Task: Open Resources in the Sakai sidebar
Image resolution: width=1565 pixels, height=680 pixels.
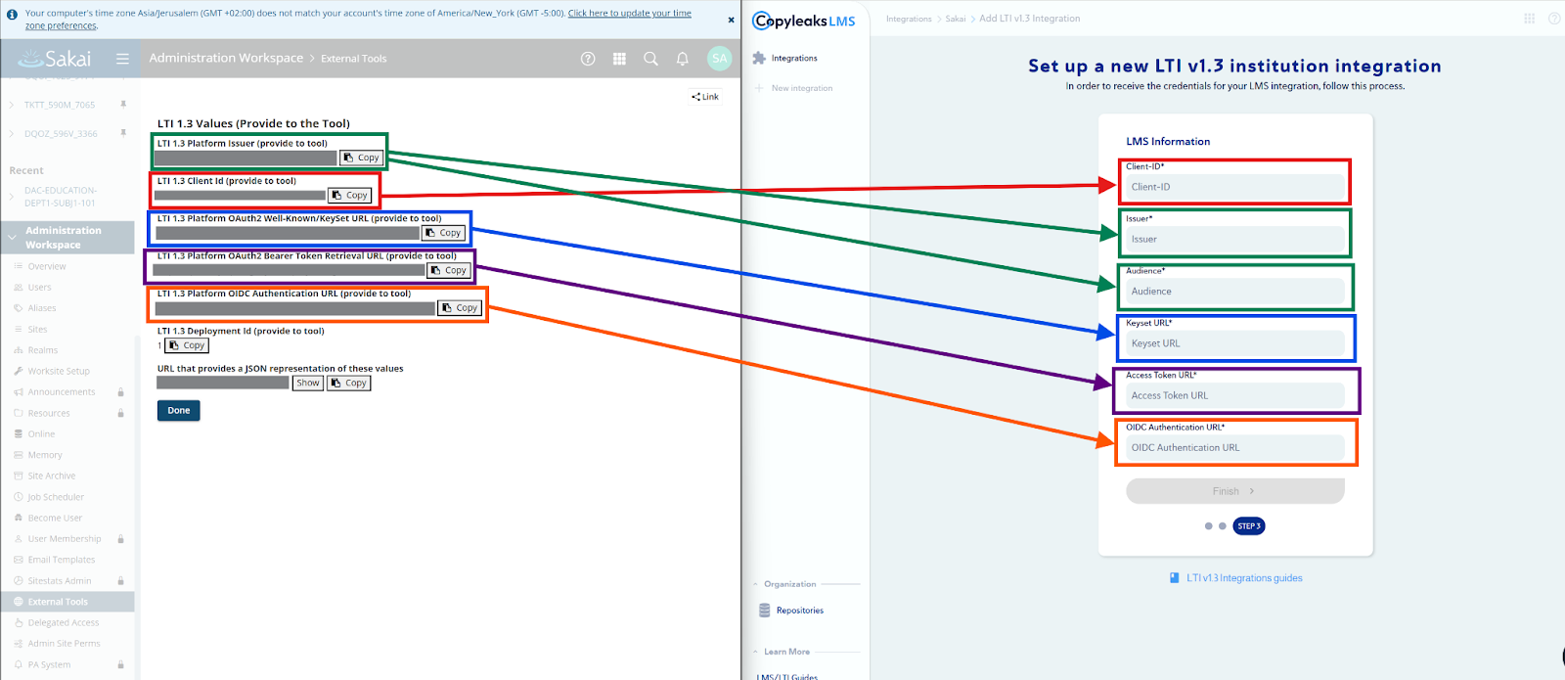Action: pyautogui.click(x=49, y=414)
